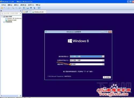Click the library scrollbar left arrow
134x98 pixels.
(2, 96)
